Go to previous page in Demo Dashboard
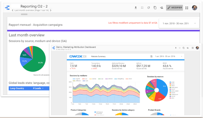The width and height of the screenshot is (203, 118). click(x=57, y=49)
